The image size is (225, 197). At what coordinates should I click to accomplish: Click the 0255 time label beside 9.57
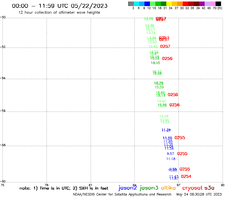[x=182, y=154]
